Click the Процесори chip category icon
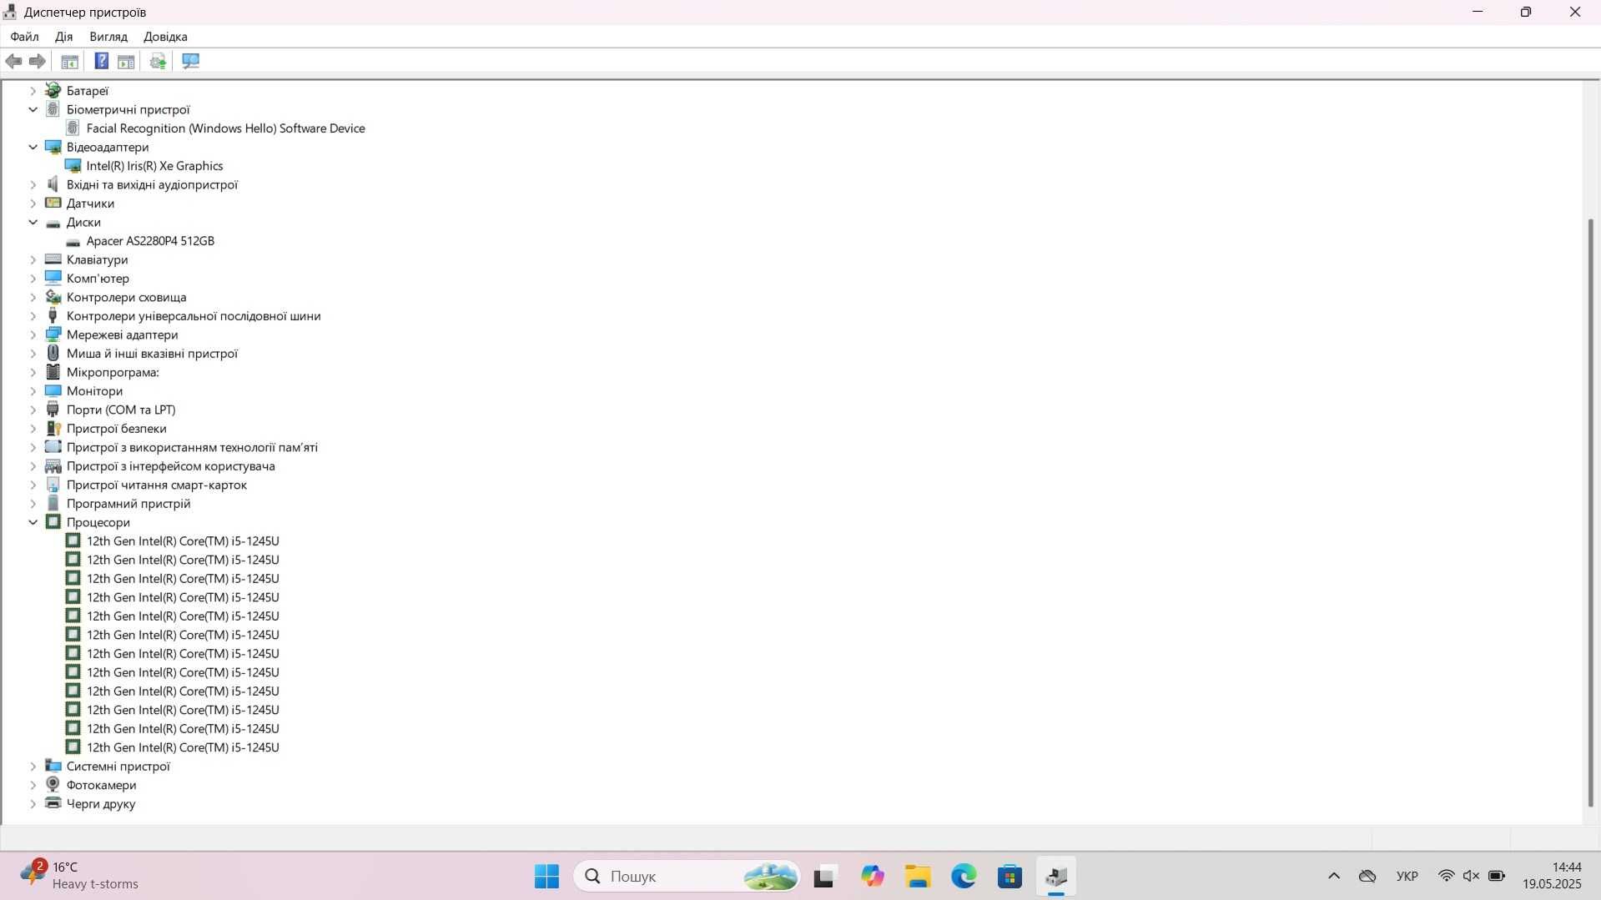The width and height of the screenshot is (1601, 900). (53, 522)
